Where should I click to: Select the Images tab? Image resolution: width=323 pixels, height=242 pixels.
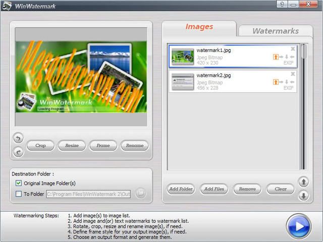199,27
